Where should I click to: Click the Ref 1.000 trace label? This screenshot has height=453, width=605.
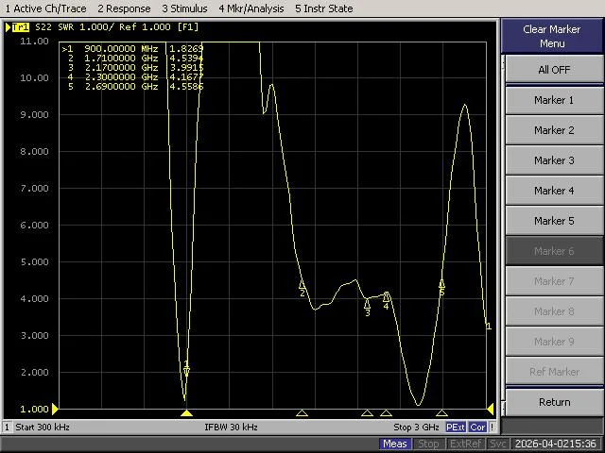145,27
